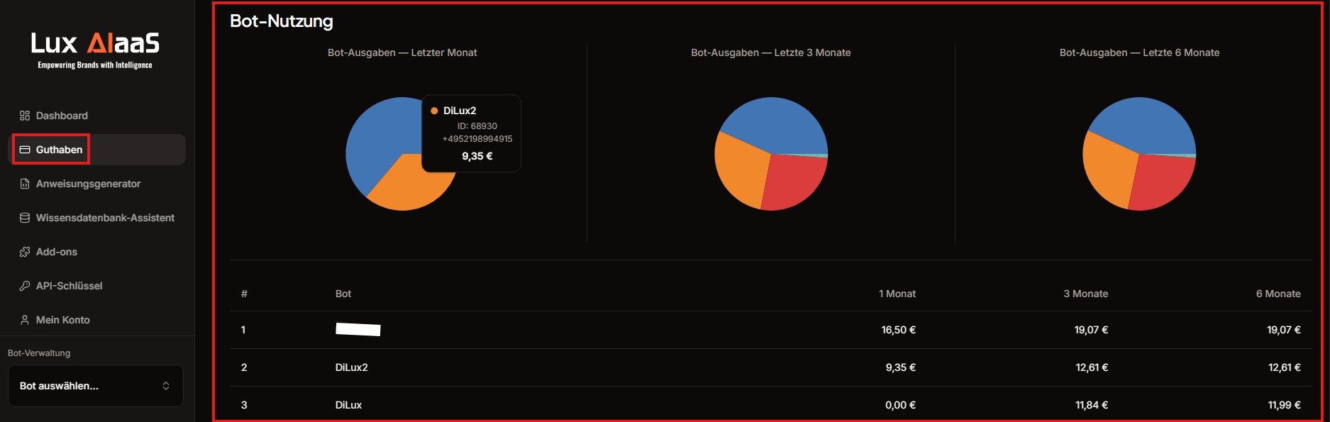Click the '#' column header
The width and height of the screenshot is (1330, 422).
[x=244, y=294]
